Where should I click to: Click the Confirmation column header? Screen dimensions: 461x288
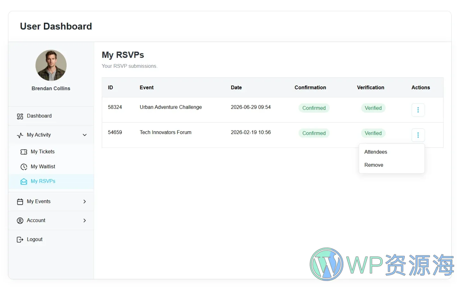coord(310,88)
